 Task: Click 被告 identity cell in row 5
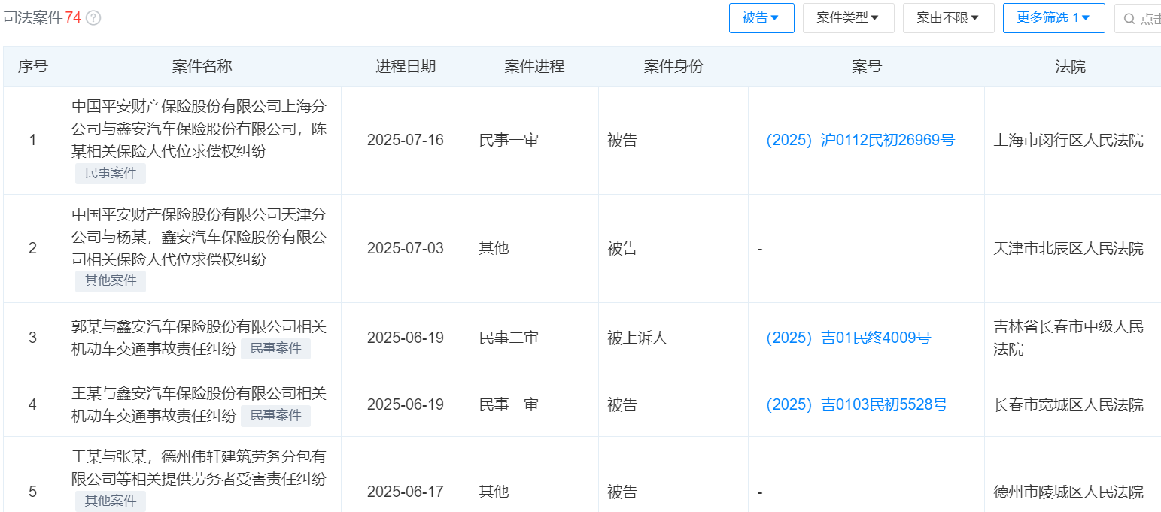coord(622,492)
